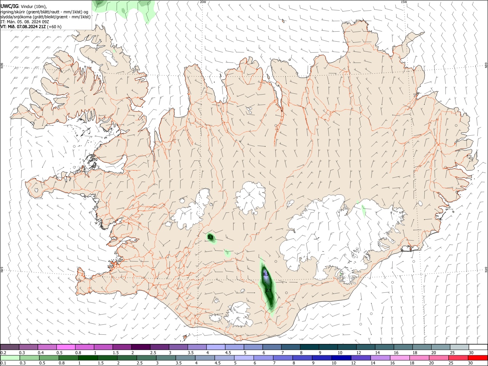Click the '18' number under lower legend row
Image resolution: width=488 pixels, height=366 pixels.
tap(413, 363)
